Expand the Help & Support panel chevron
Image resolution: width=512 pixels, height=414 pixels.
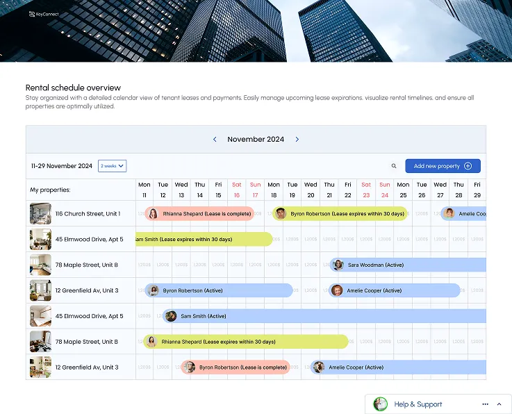(x=499, y=404)
